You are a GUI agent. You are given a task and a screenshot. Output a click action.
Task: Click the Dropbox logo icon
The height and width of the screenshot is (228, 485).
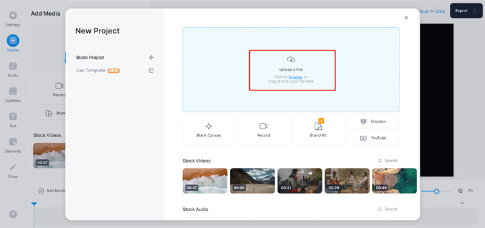[363, 121]
